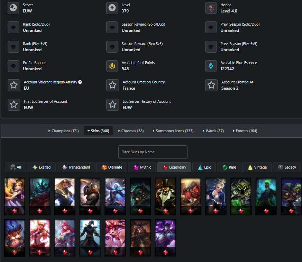Click the Rank (Flex 5v5) emblem icon
Screen dimensions: 302x262
pyautogui.click(x=13, y=47)
